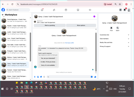Click Install app button in address bar
The image size is (134, 97).
(x=108, y=4)
